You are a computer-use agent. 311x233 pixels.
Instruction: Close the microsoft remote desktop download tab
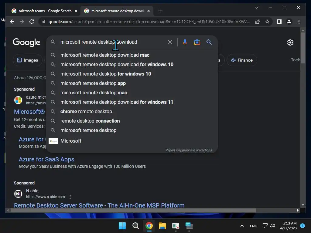pos(148,11)
